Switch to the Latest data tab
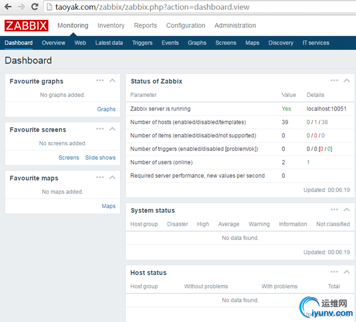356x322 pixels. pos(109,43)
